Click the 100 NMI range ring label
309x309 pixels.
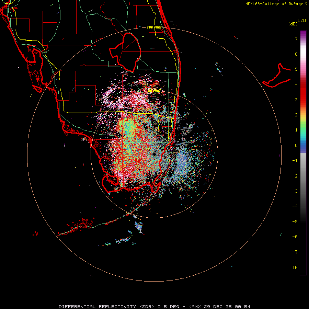(154, 27)
